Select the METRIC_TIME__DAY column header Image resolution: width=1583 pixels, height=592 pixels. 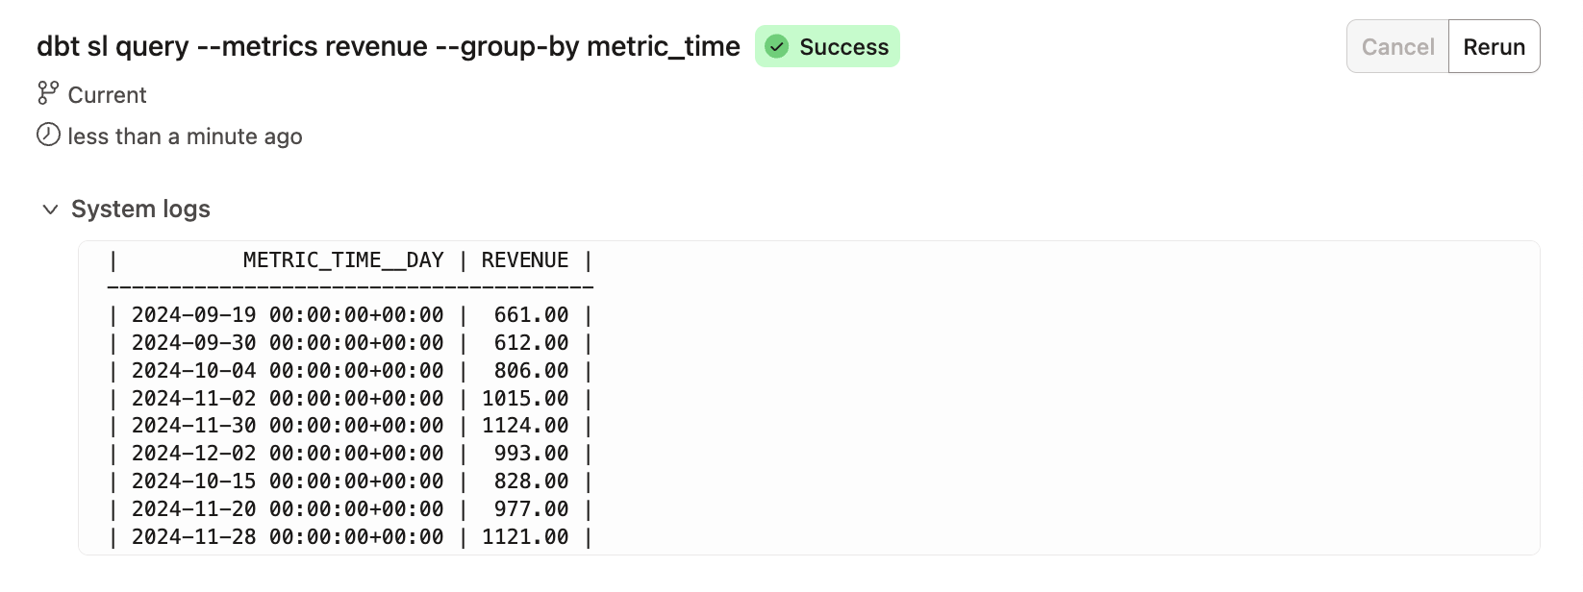click(x=342, y=259)
